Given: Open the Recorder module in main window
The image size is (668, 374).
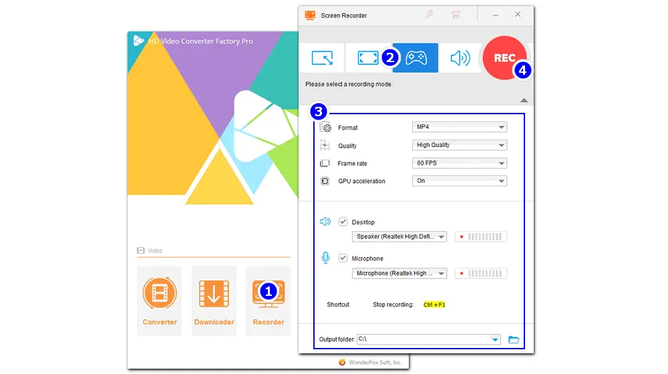Looking at the screenshot, I should tap(269, 301).
